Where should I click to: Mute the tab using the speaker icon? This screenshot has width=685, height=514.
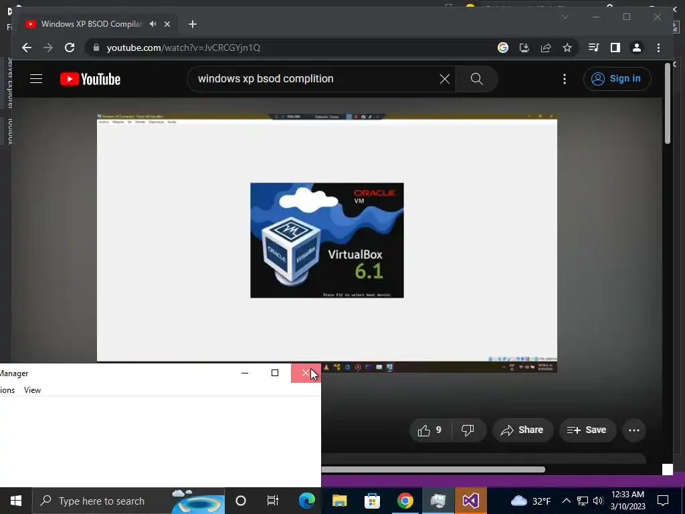click(x=153, y=24)
